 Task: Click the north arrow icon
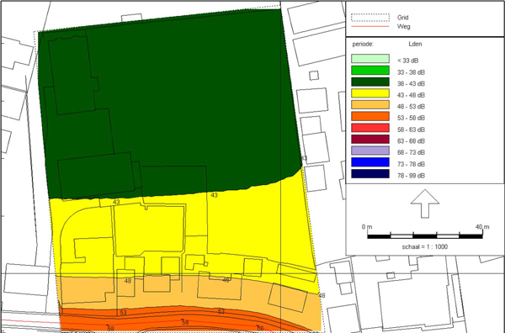pyautogui.click(x=425, y=203)
